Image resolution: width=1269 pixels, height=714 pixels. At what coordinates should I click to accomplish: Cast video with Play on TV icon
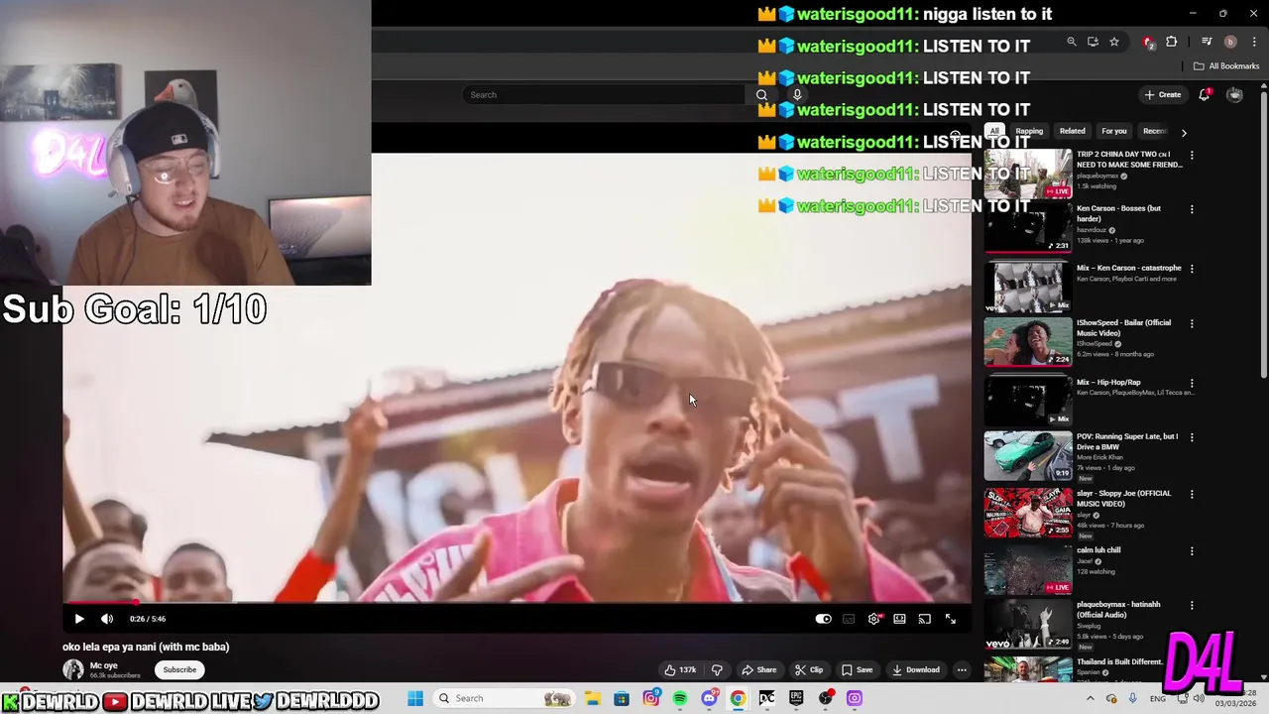click(x=924, y=619)
